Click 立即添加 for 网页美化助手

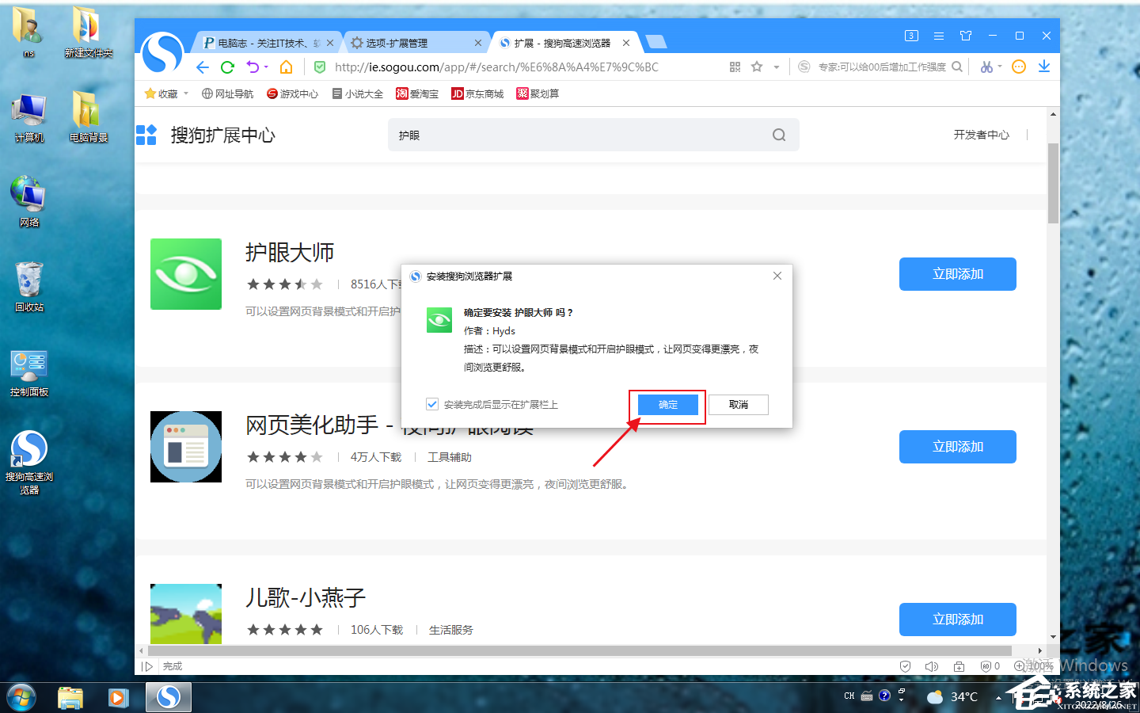957,447
